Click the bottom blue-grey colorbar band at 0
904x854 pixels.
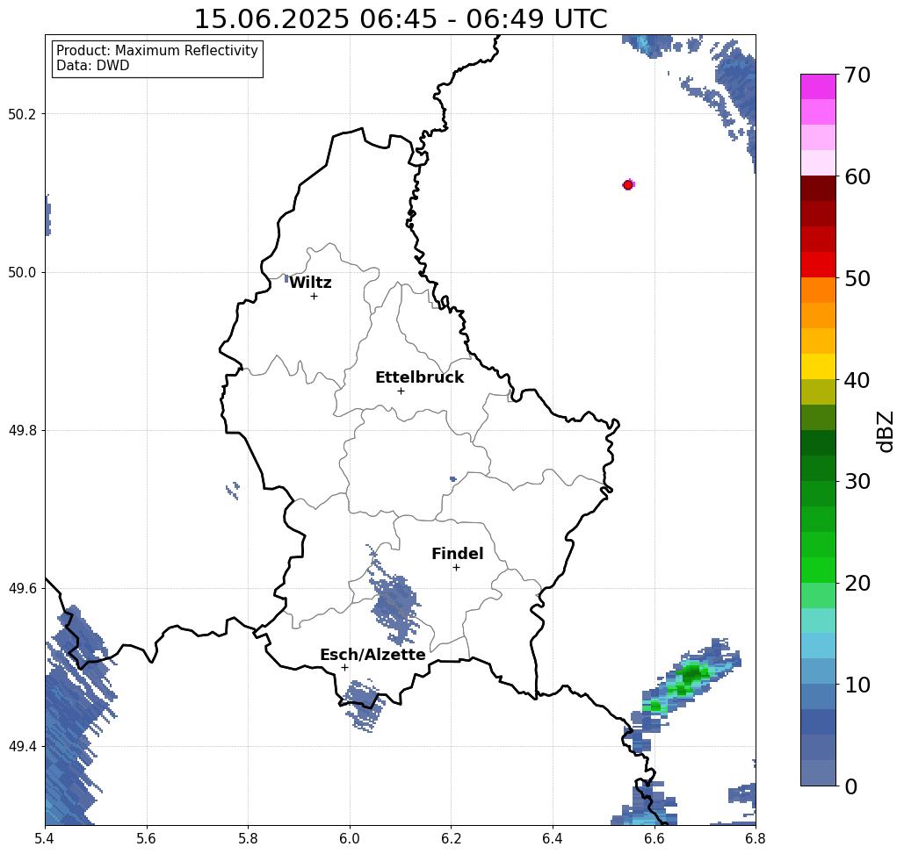pos(818,772)
